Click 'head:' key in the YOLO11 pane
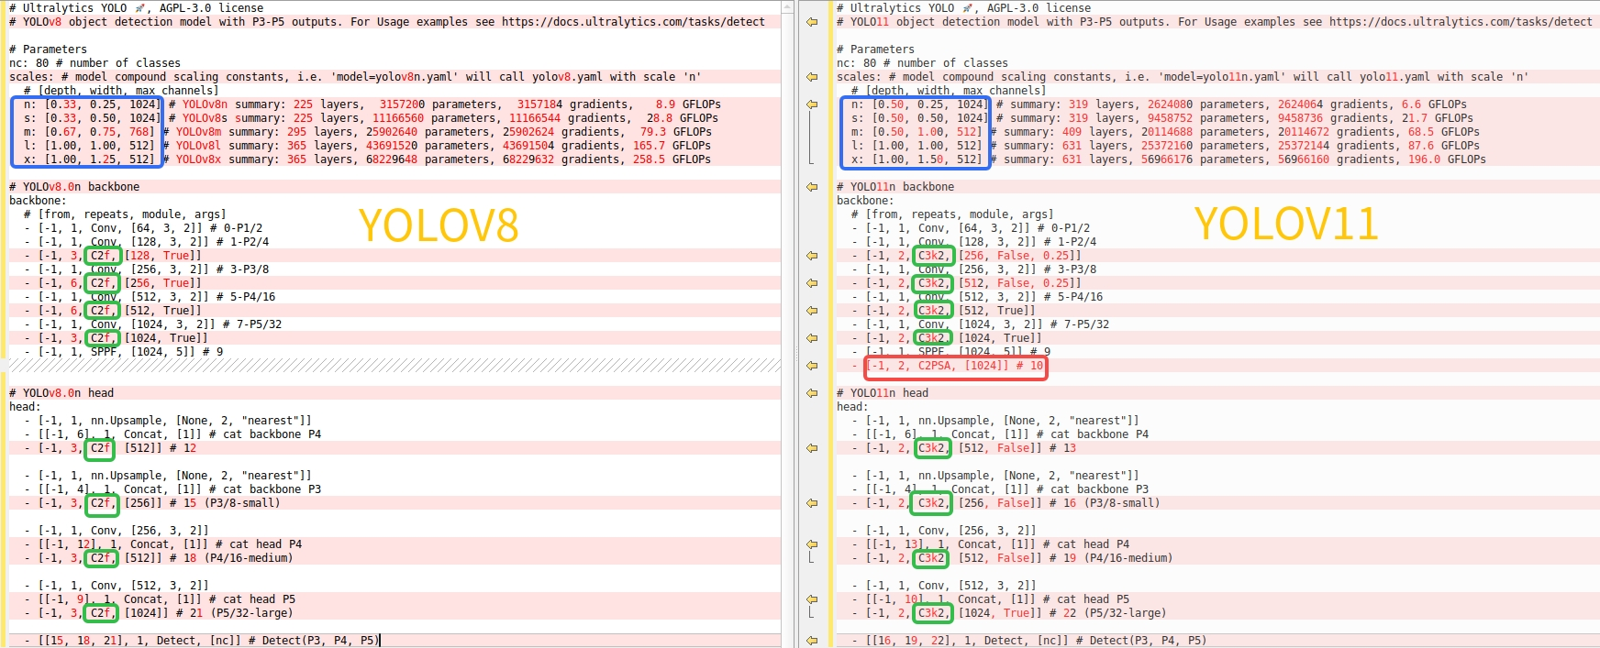 point(852,407)
